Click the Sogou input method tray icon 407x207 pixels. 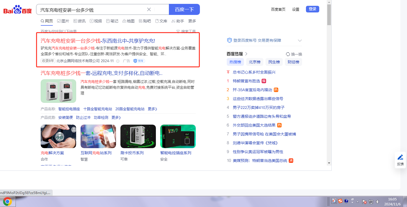[340, 201]
